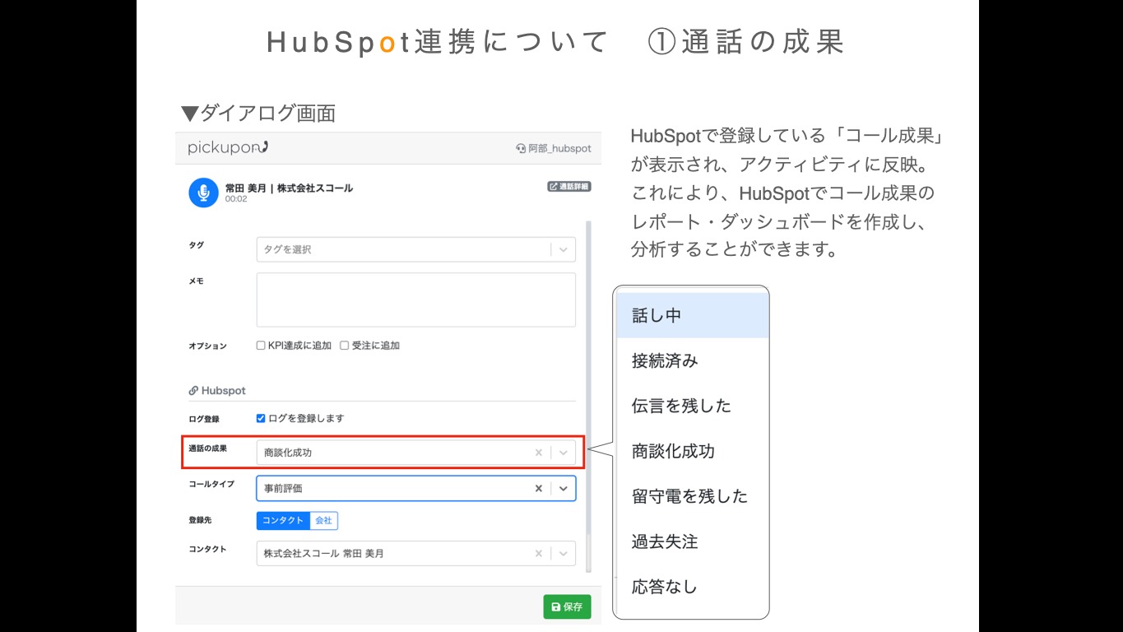Image resolution: width=1123 pixels, height=632 pixels.
Task: Click inside the メモ text area
Action: (x=415, y=300)
